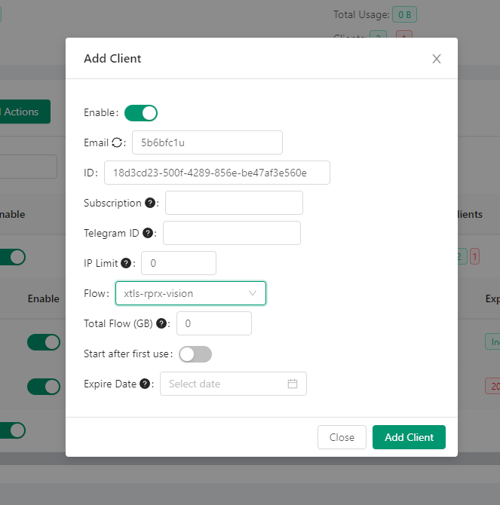Viewport: 500px width, 505px height.
Task: Click the Expire Date help icon
Action: click(x=145, y=384)
